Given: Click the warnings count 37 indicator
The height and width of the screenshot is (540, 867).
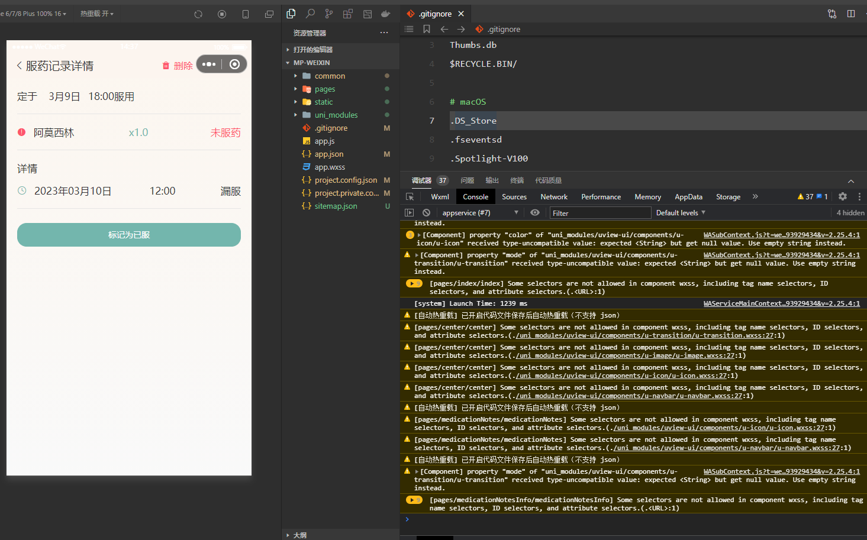Looking at the screenshot, I should pos(805,196).
